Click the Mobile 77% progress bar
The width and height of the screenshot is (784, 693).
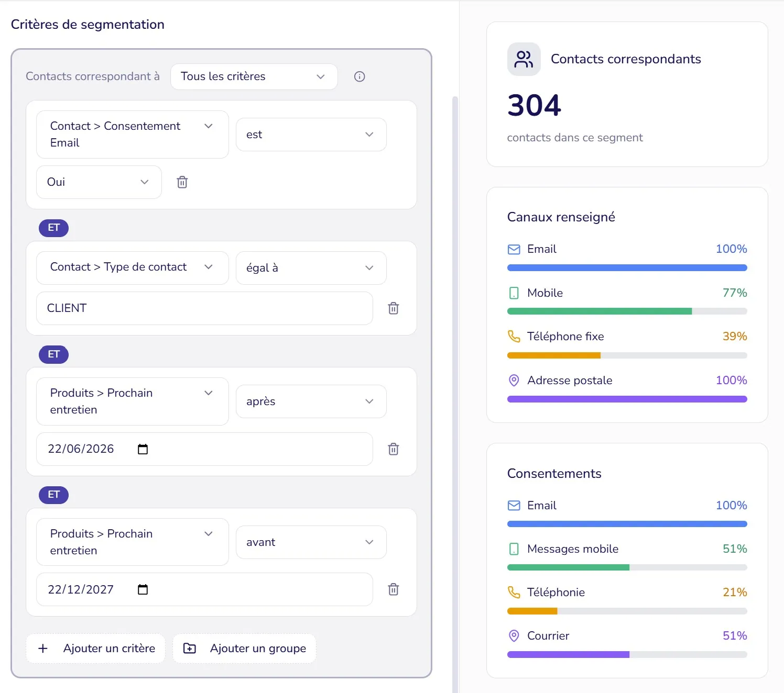[x=627, y=311]
